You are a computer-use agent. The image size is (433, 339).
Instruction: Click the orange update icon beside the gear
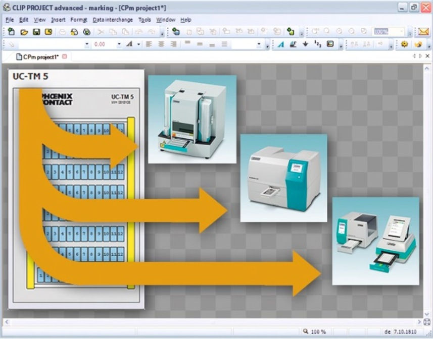click(418, 44)
